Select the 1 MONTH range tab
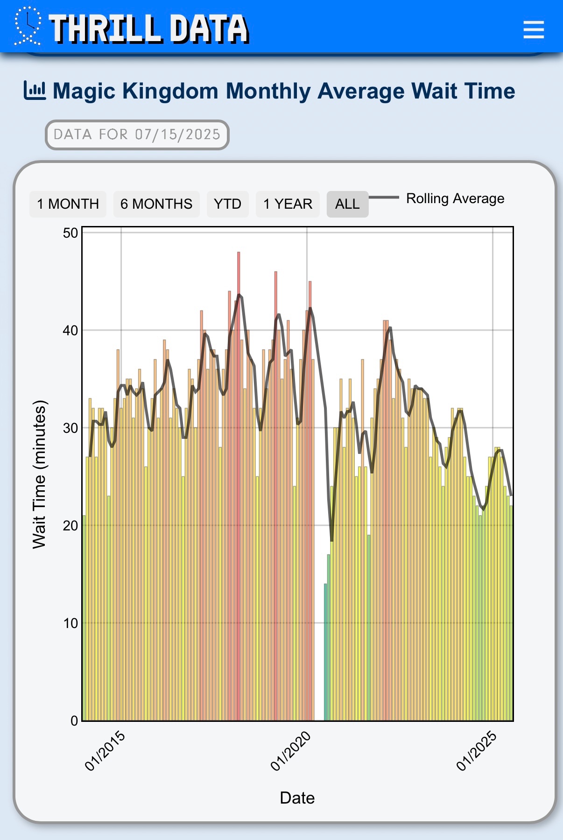The height and width of the screenshot is (840, 563). tap(68, 204)
